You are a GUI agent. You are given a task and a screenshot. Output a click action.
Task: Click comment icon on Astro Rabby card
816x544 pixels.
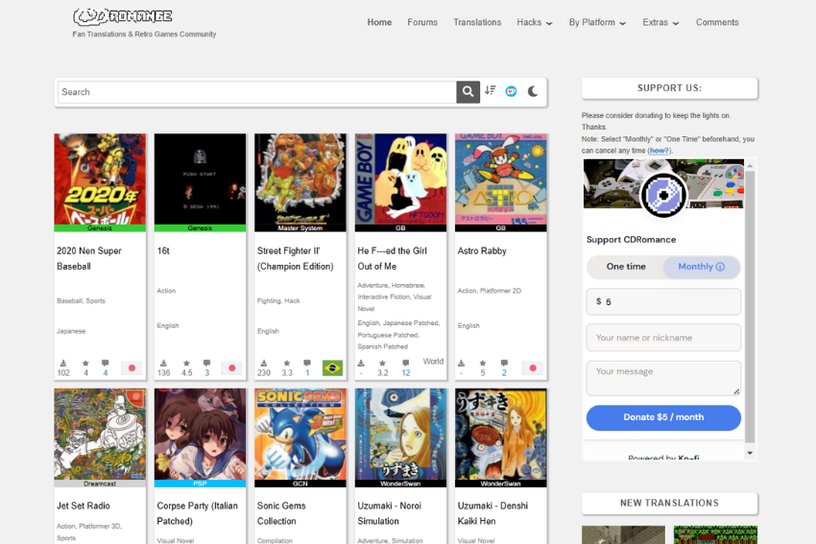[x=504, y=363]
